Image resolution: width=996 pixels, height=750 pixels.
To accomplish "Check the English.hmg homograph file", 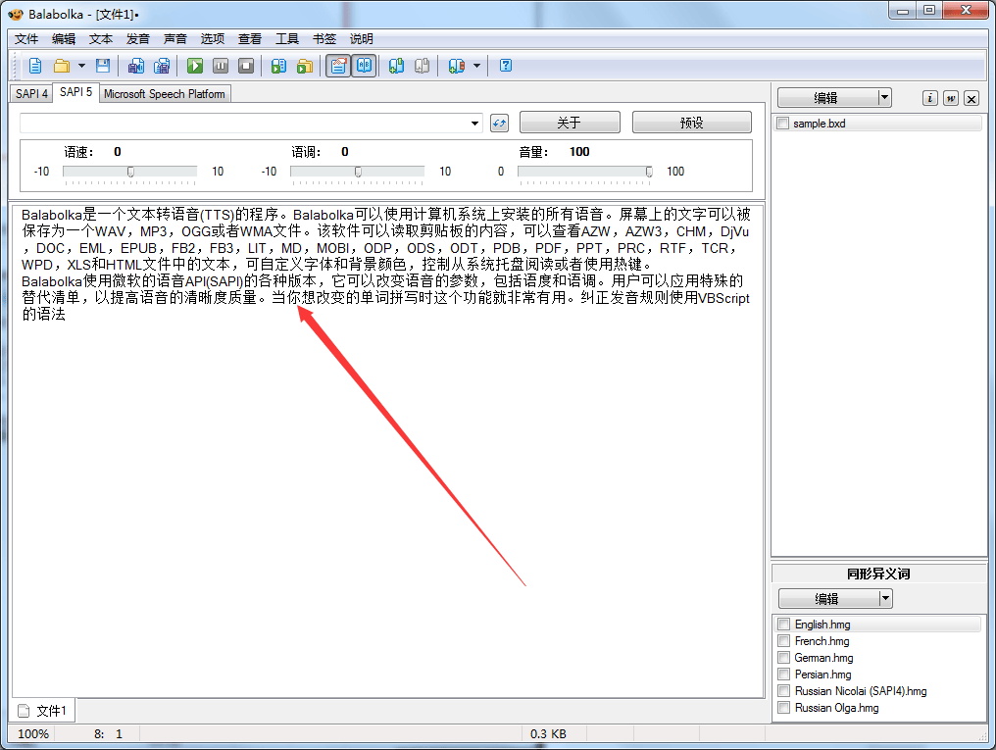I will pyautogui.click(x=783, y=625).
